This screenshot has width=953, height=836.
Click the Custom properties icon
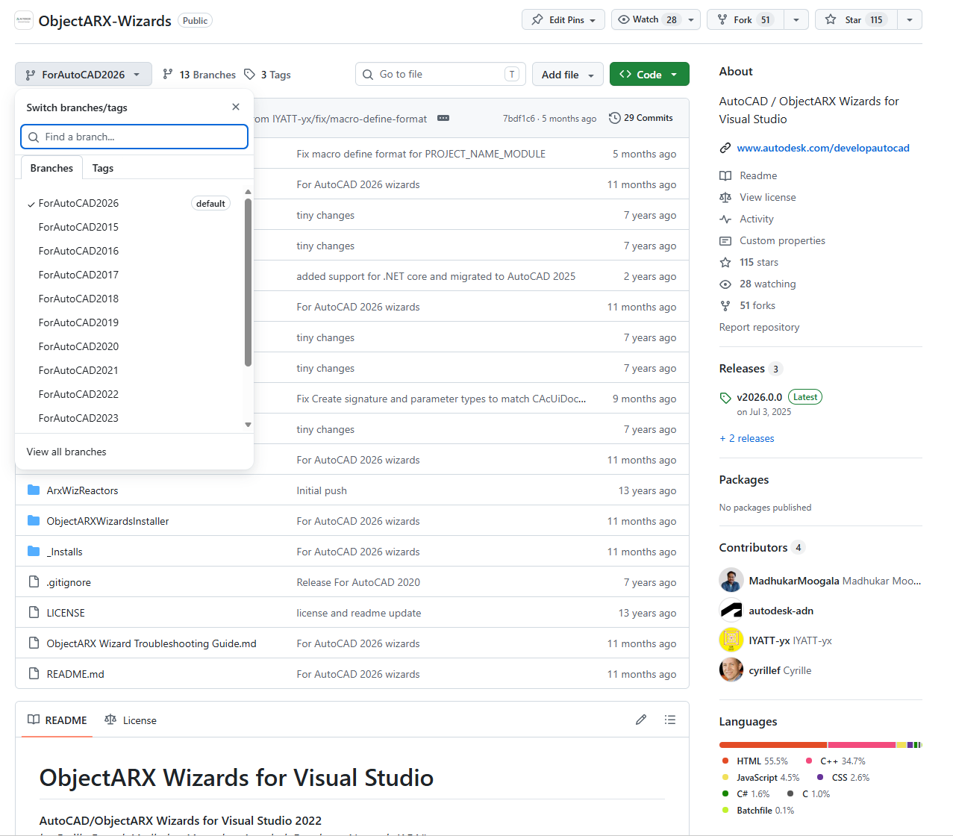725,240
